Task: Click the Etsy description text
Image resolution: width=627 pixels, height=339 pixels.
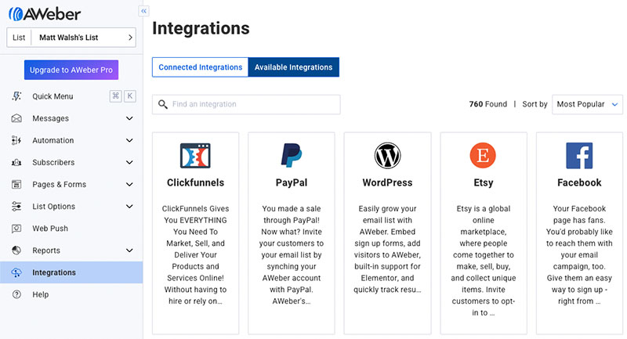Action: tap(484, 261)
